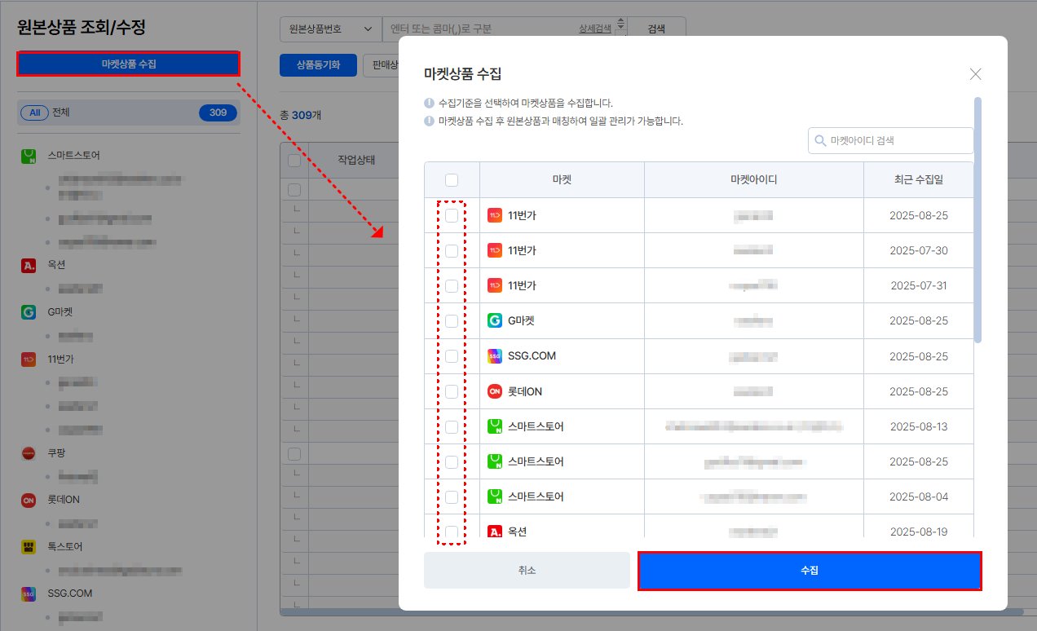This screenshot has height=631, width=1037.
Task: Cancel with the 취소 button
Action: coord(527,571)
